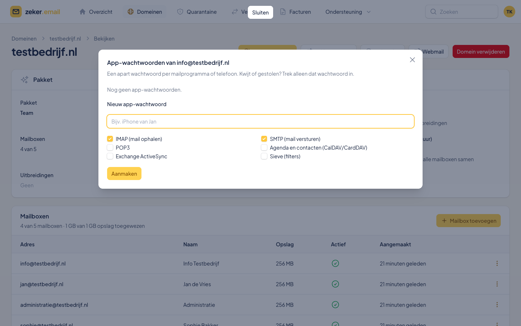Open the three-dot menu for info@testbedrijf.nl
Viewport: 521px width, 326px height.
(497, 263)
